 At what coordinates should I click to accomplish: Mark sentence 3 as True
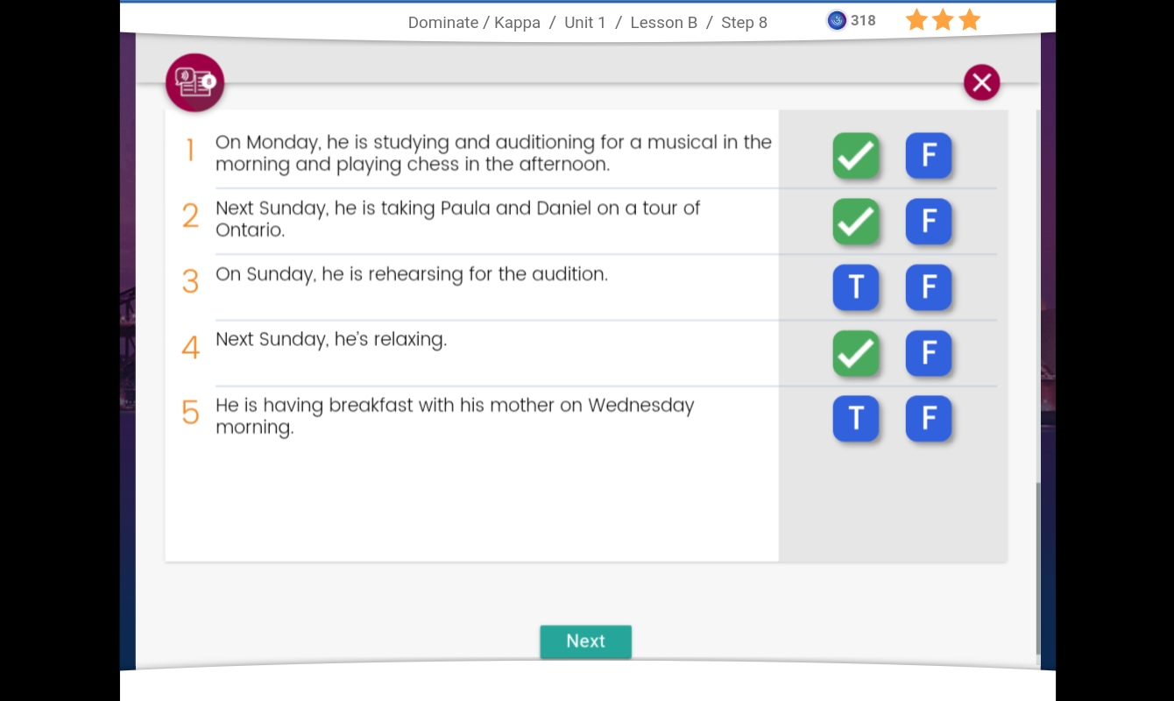[855, 287]
